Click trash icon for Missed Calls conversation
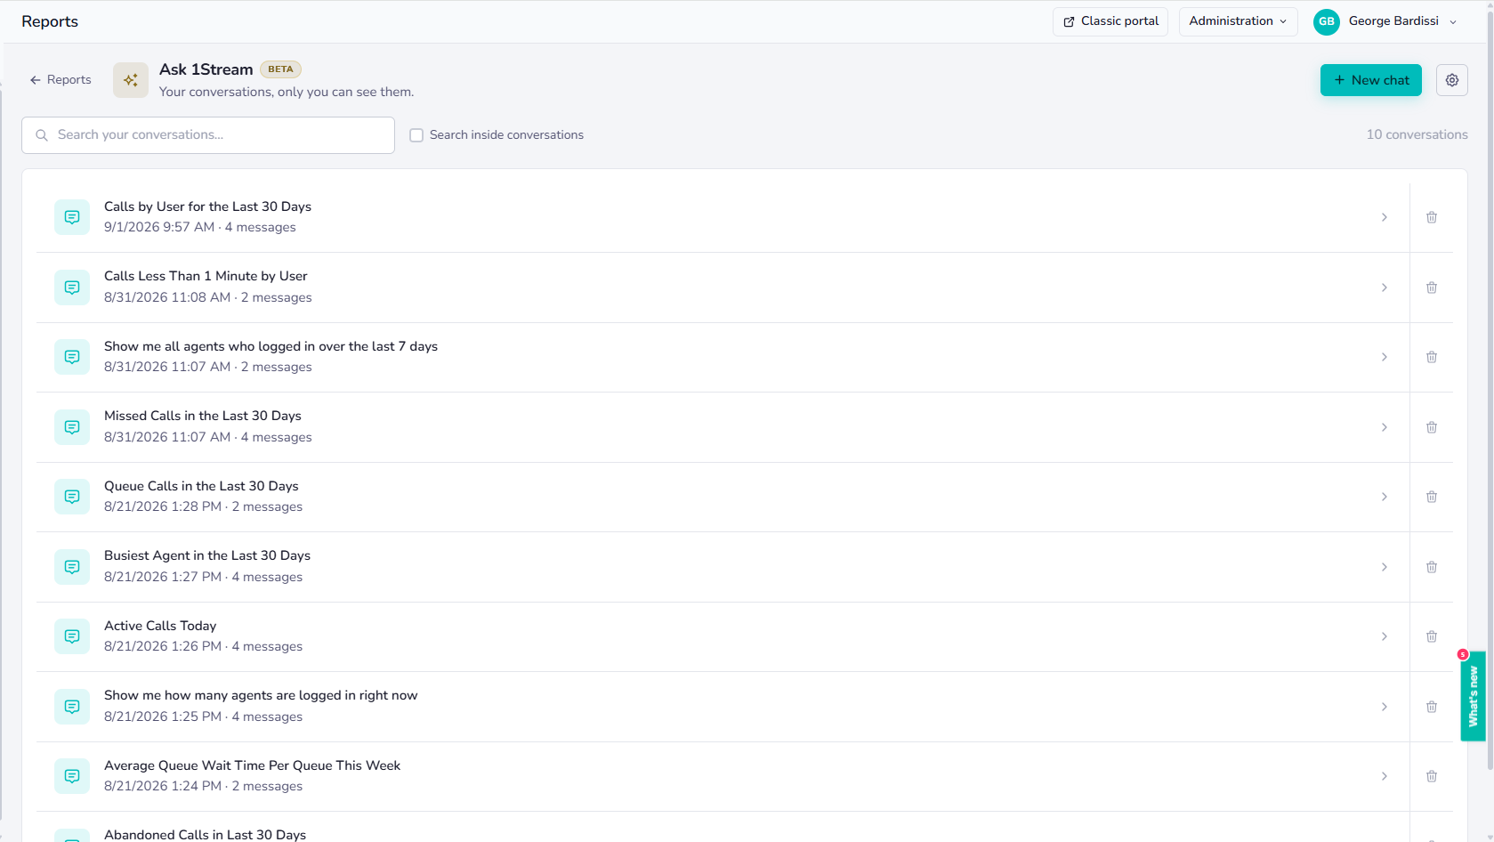 point(1432,427)
